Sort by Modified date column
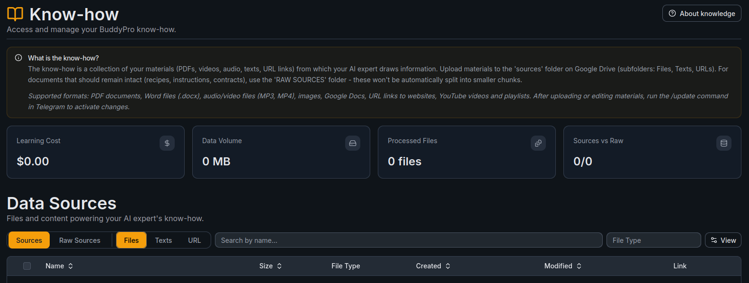Screen dimensions: 749x283 pyautogui.click(x=562, y=266)
